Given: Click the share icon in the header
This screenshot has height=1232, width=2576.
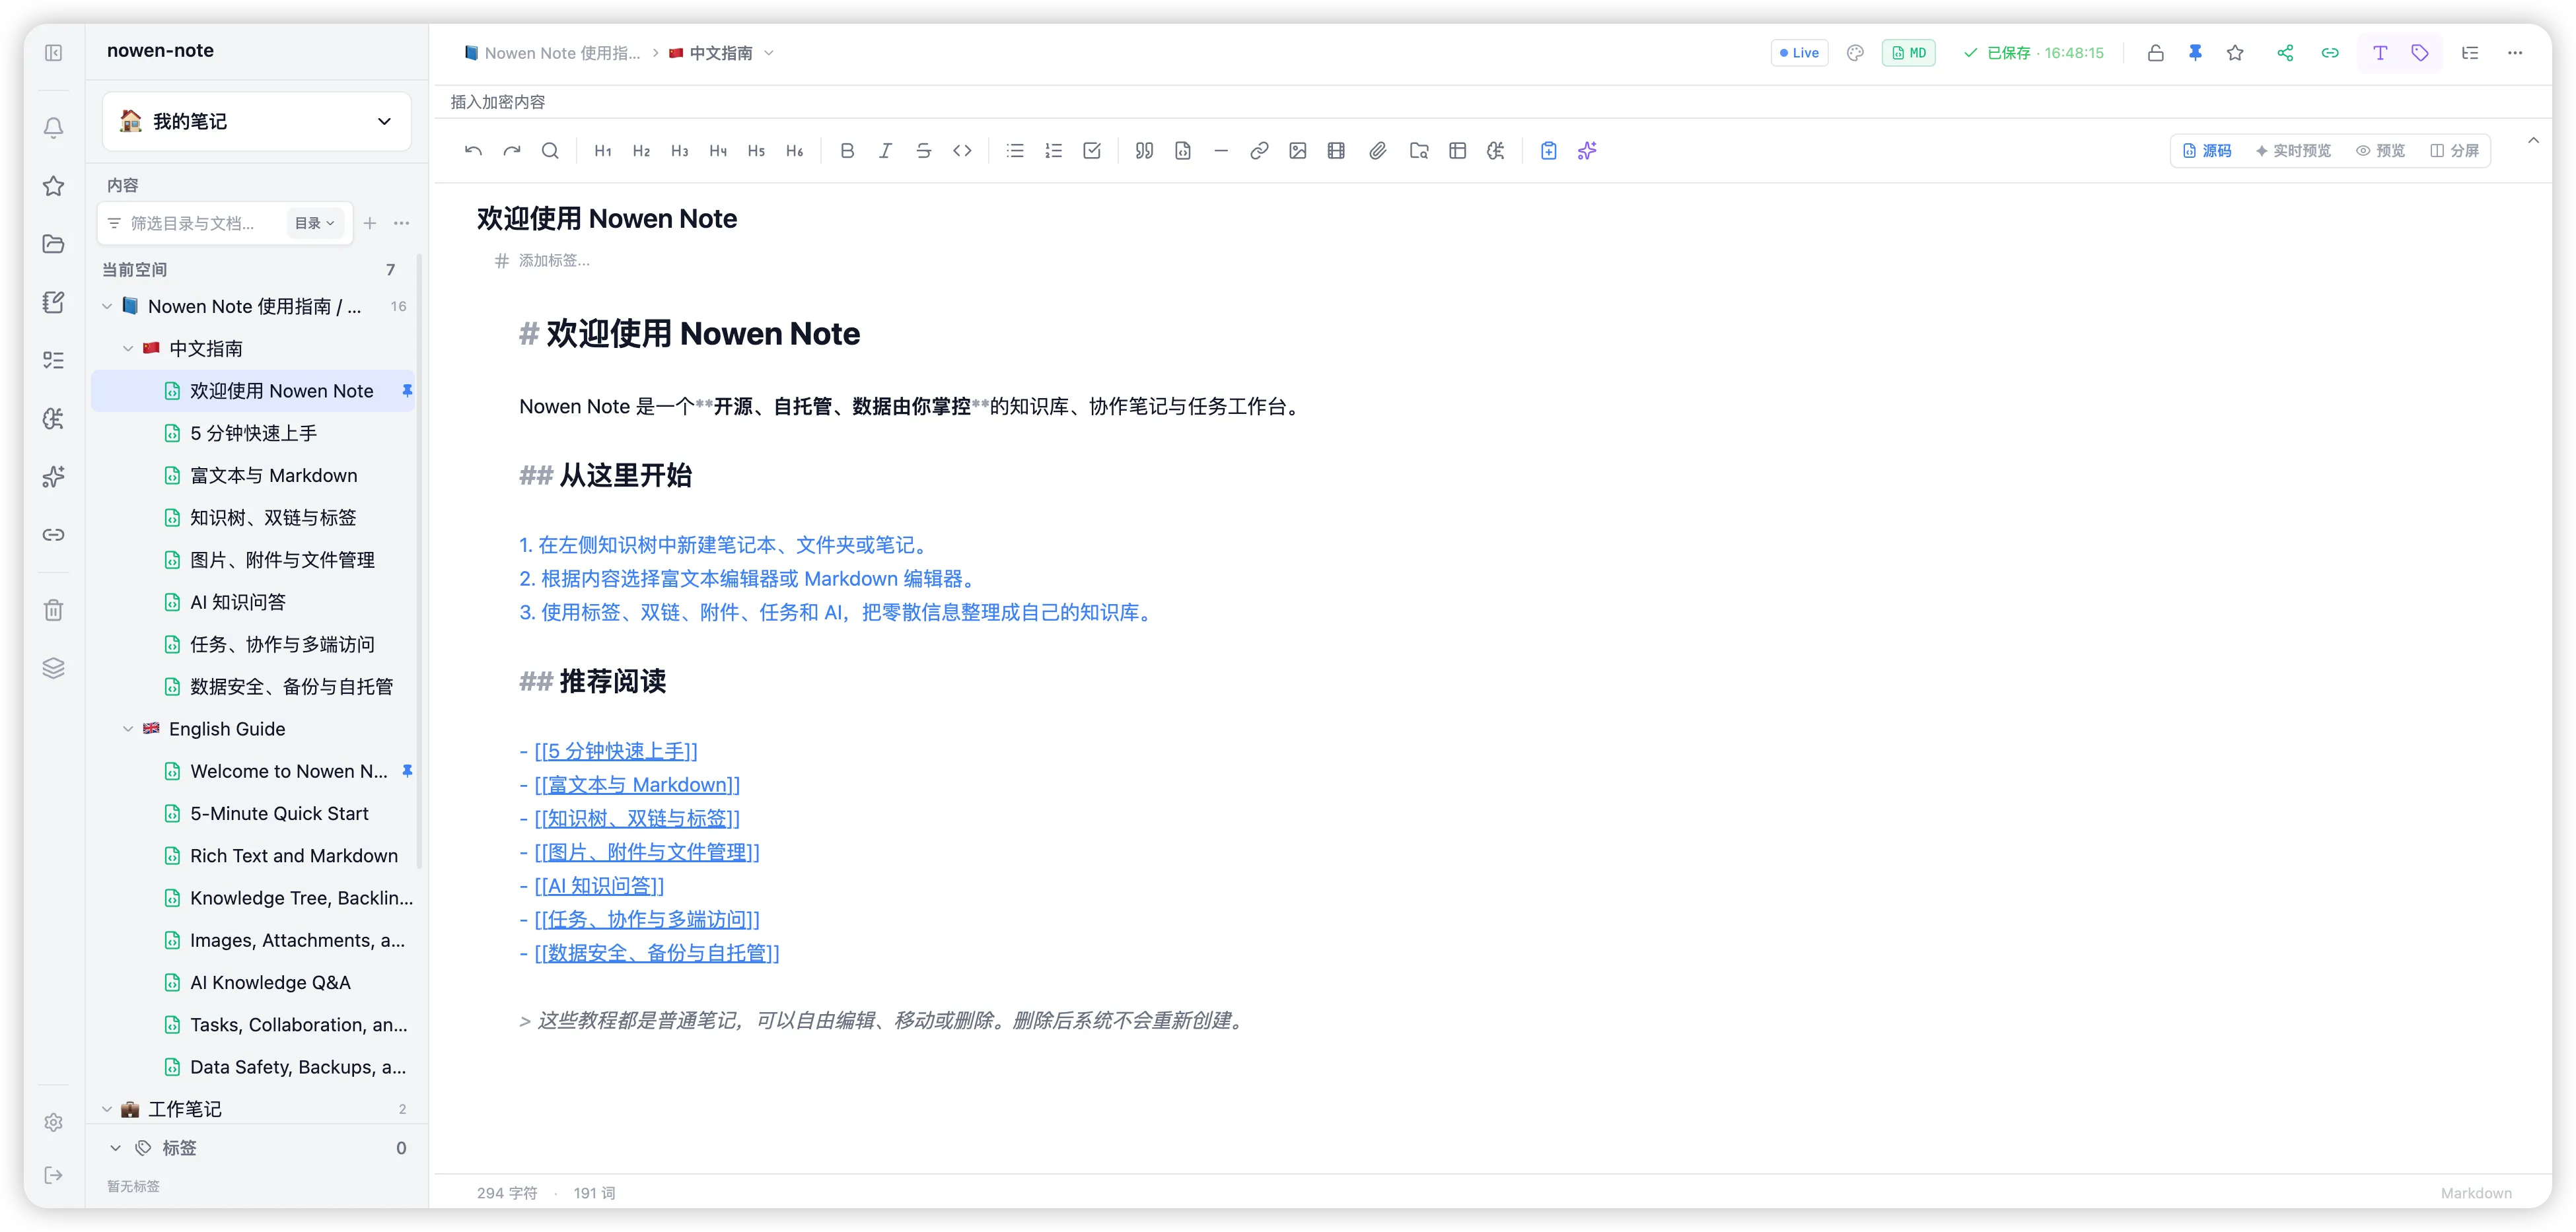Looking at the screenshot, I should tap(2285, 53).
